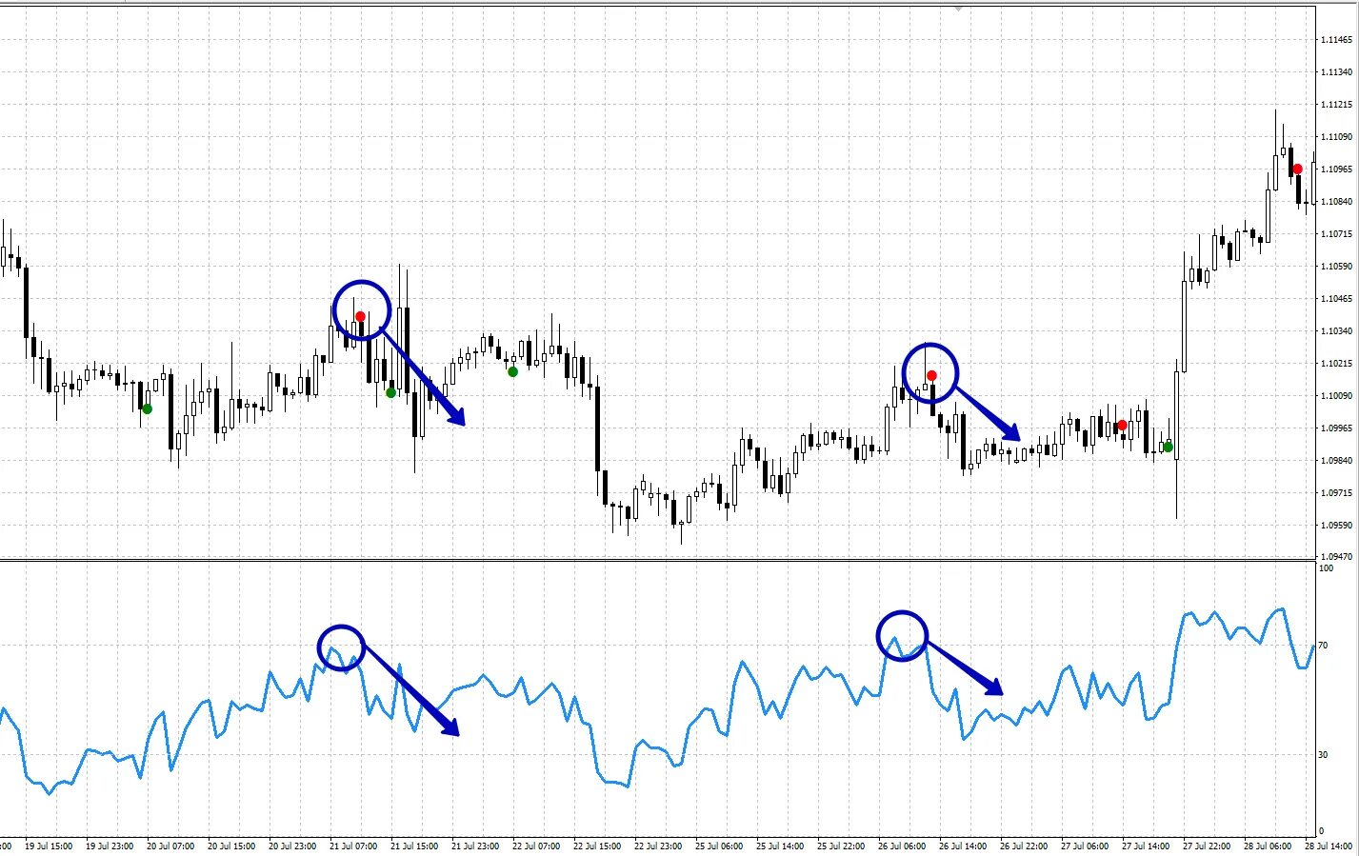Click the 21 Jul 15:00 time label
The width and height of the screenshot is (1359, 856).
[x=414, y=846]
